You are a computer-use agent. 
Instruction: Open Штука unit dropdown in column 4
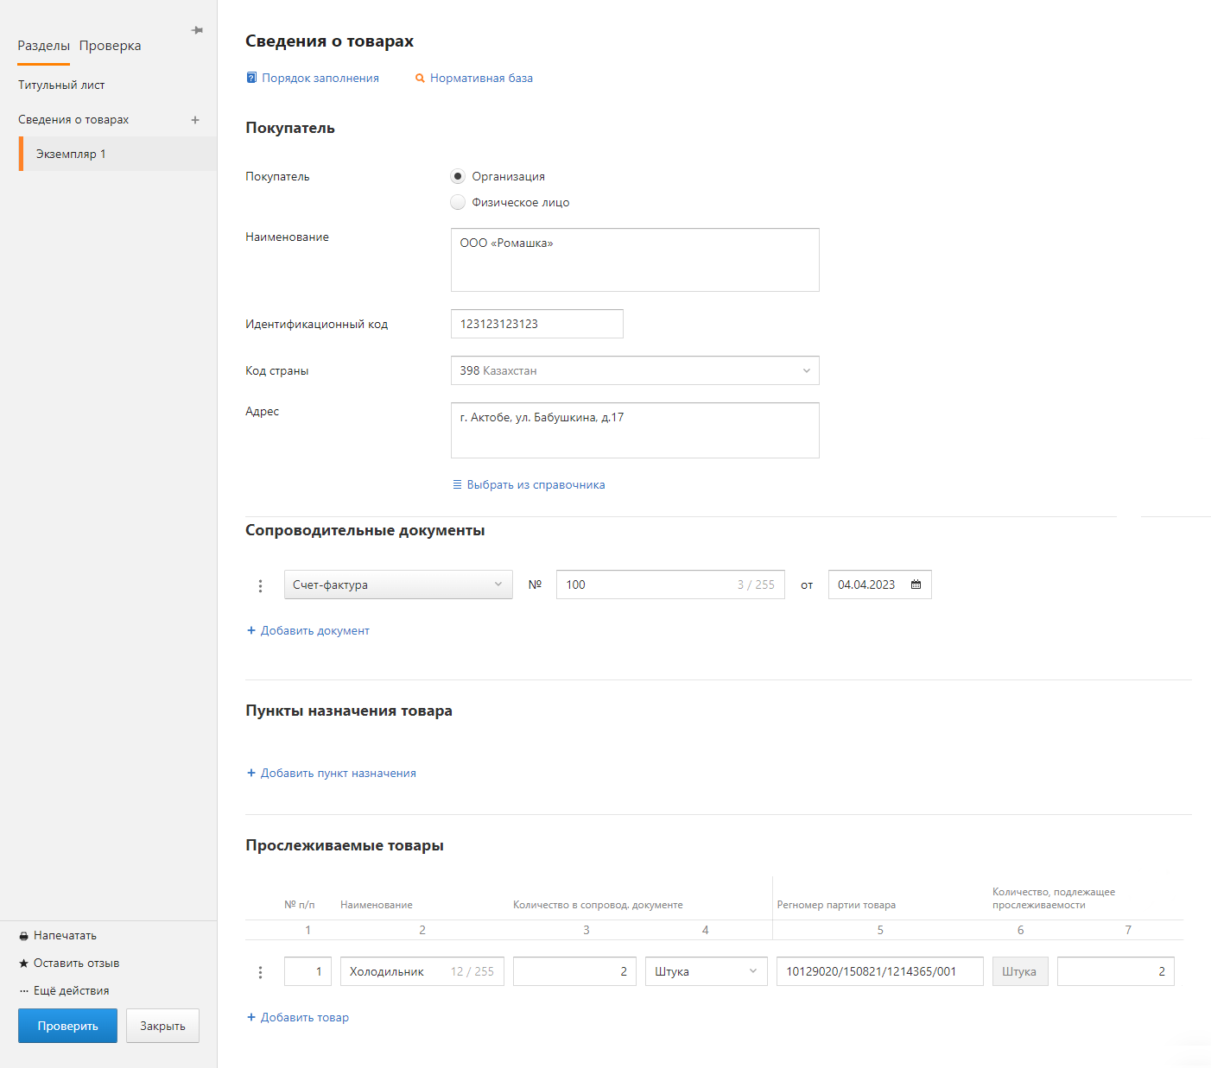pyautogui.click(x=707, y=971)
